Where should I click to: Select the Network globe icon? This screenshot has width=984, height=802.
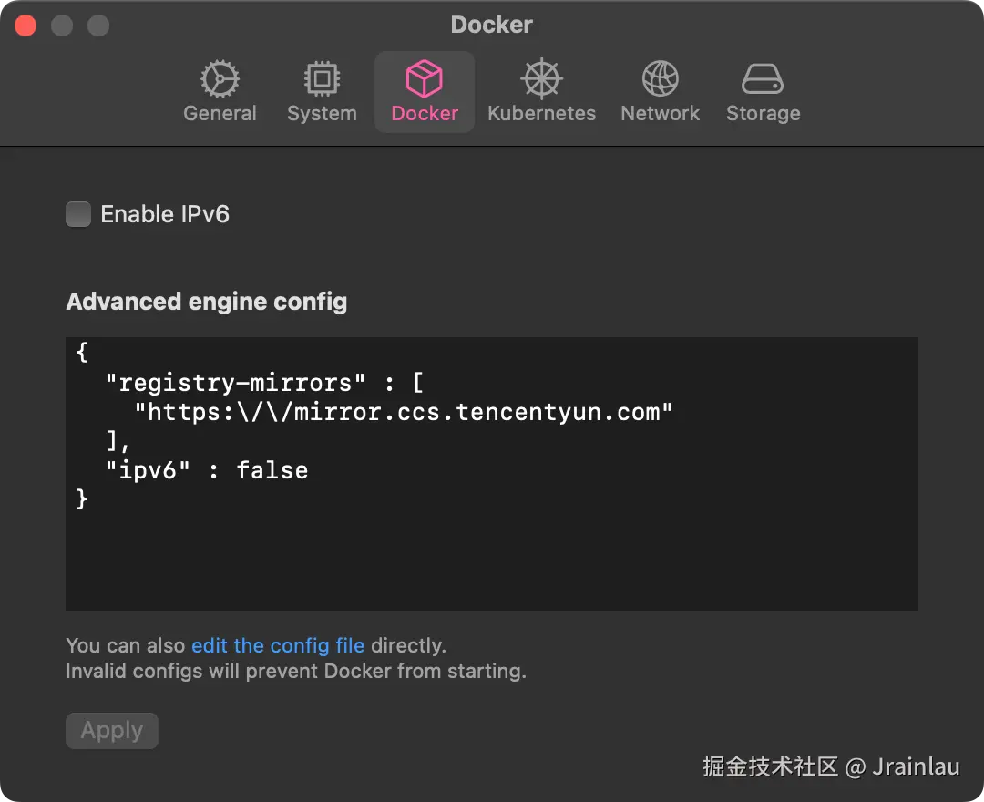click(x=660, y=79)
